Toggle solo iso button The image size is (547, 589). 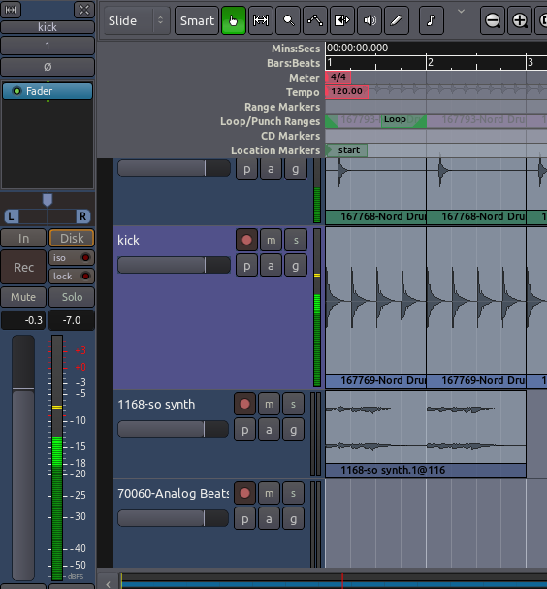click(x=72, y=258)
